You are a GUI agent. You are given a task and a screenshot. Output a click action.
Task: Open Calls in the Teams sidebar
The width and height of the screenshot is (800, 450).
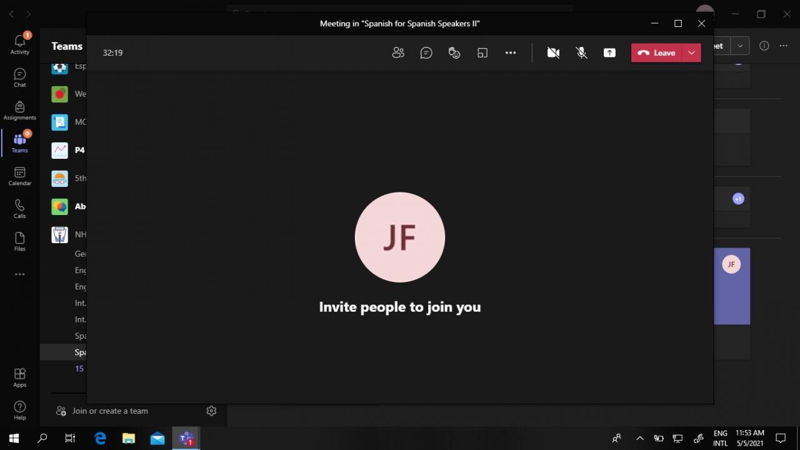point(20,209)
